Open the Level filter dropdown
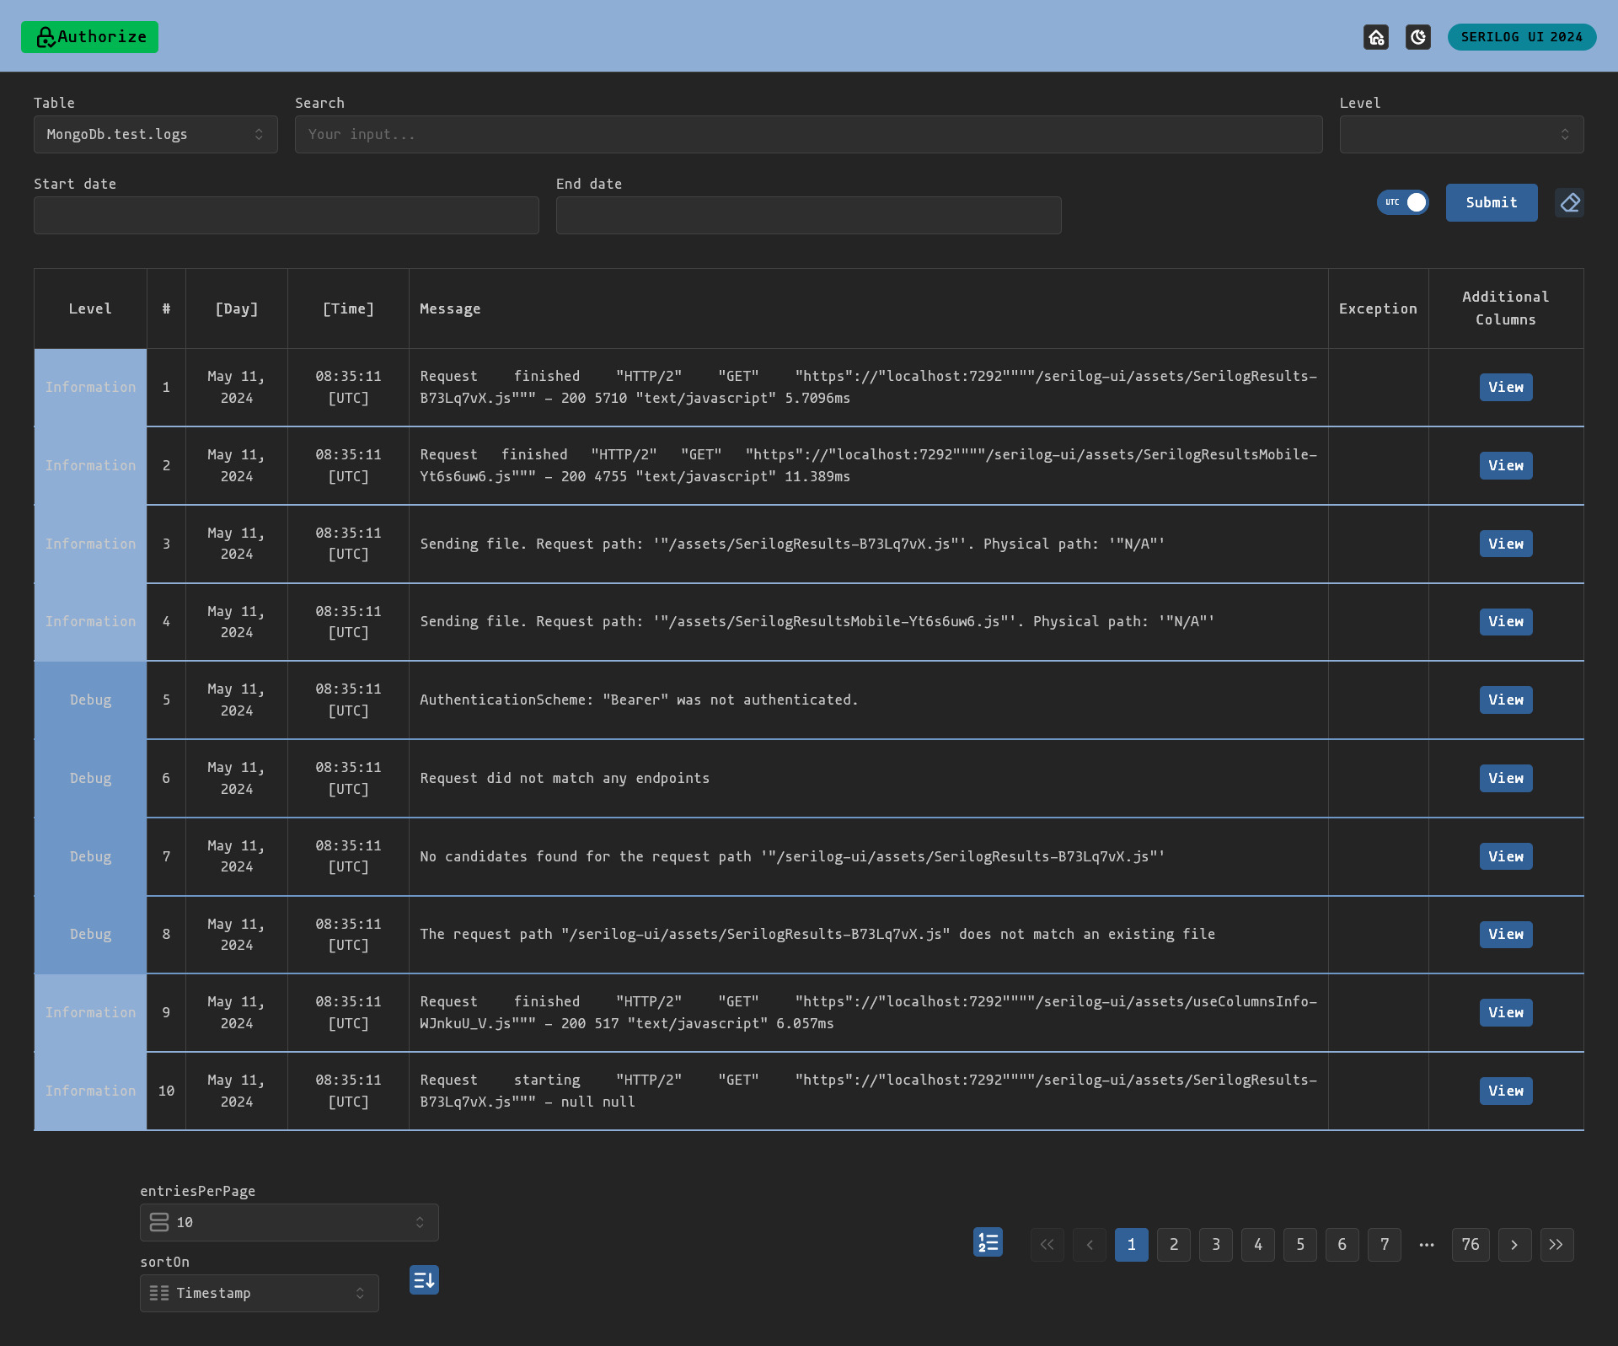This screenshot has width=1618, height=1346. (x=1461, y=135)
